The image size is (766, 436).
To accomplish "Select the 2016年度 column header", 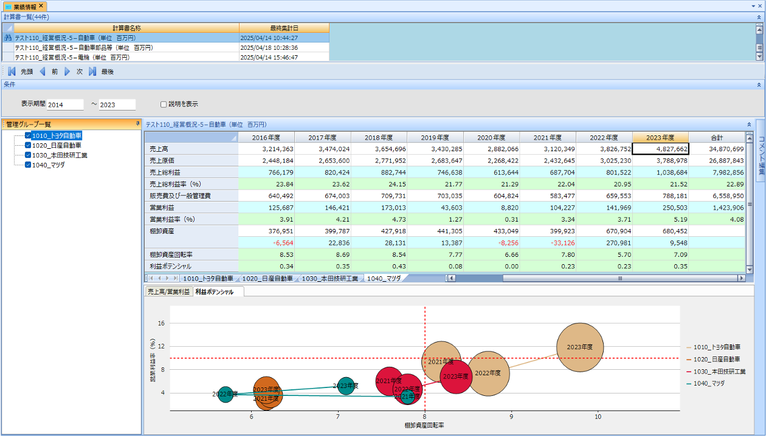I will tap(266, 138).
